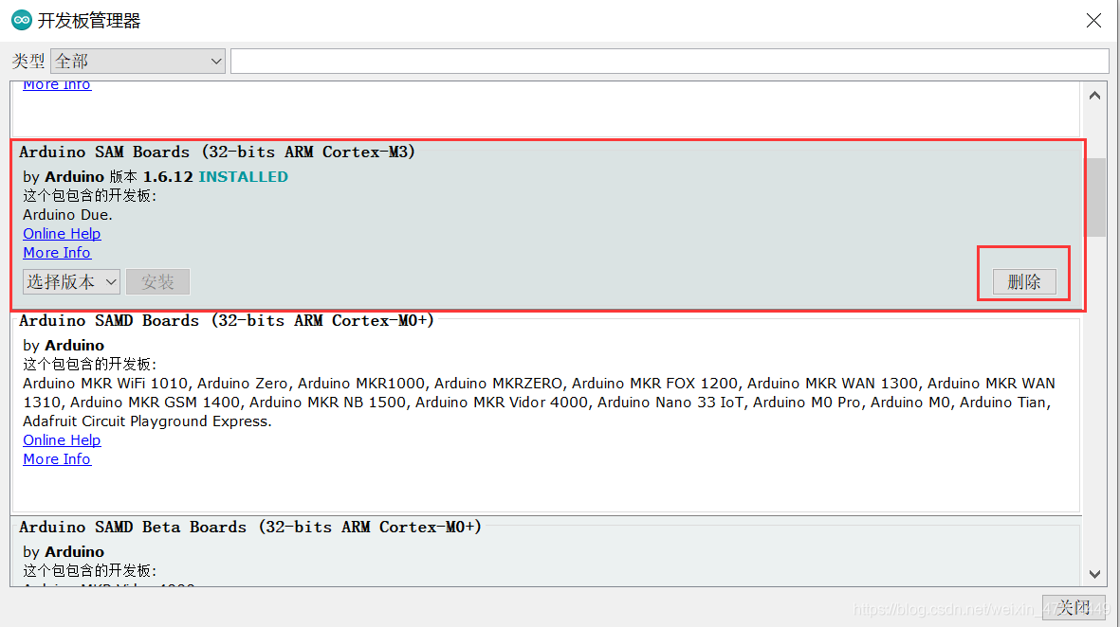Image resolution: width=1120 pixels, height=627 pixels.
Task: Open Online Help for Arduino SAM Boards
Action: point(62,233)
